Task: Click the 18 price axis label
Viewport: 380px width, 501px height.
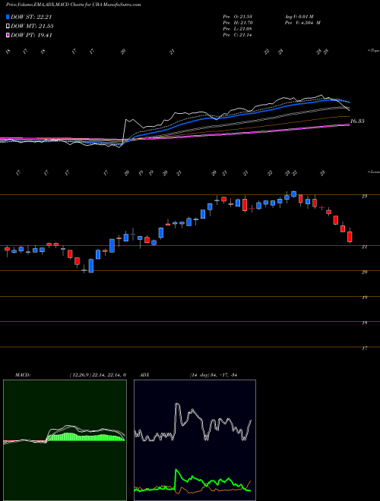Action: tap(364, 323)
